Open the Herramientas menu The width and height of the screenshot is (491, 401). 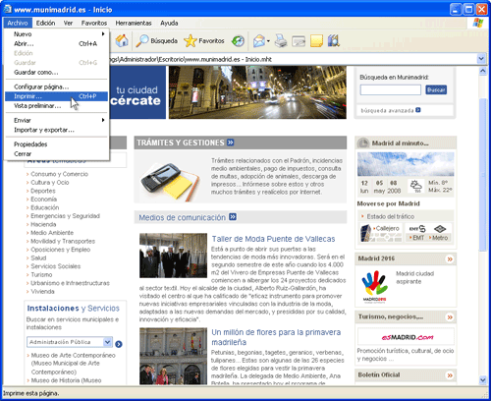click(x=134, y=23)
